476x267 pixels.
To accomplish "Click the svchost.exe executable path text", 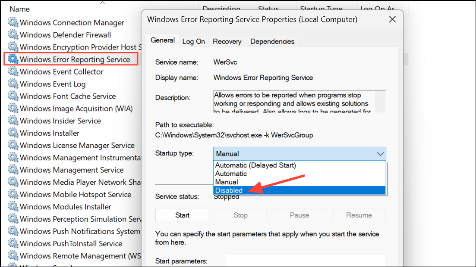I will coord(234,135).
